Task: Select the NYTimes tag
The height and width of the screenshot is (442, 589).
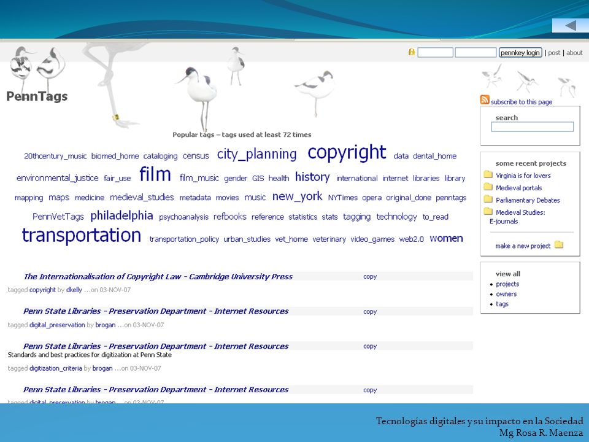Action: pyautogui.click(x=342, y=198)
